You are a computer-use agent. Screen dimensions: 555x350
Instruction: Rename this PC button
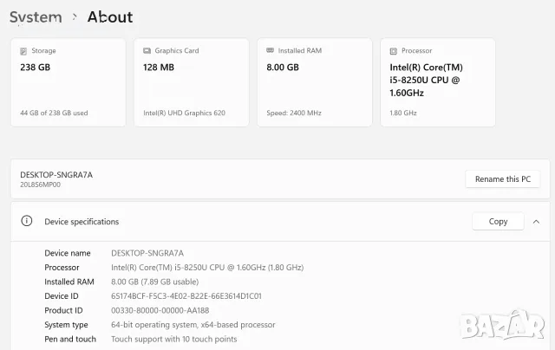coord(503,178)
